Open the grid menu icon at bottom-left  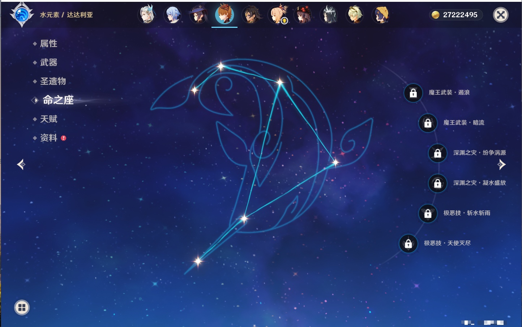coord(22,307)
